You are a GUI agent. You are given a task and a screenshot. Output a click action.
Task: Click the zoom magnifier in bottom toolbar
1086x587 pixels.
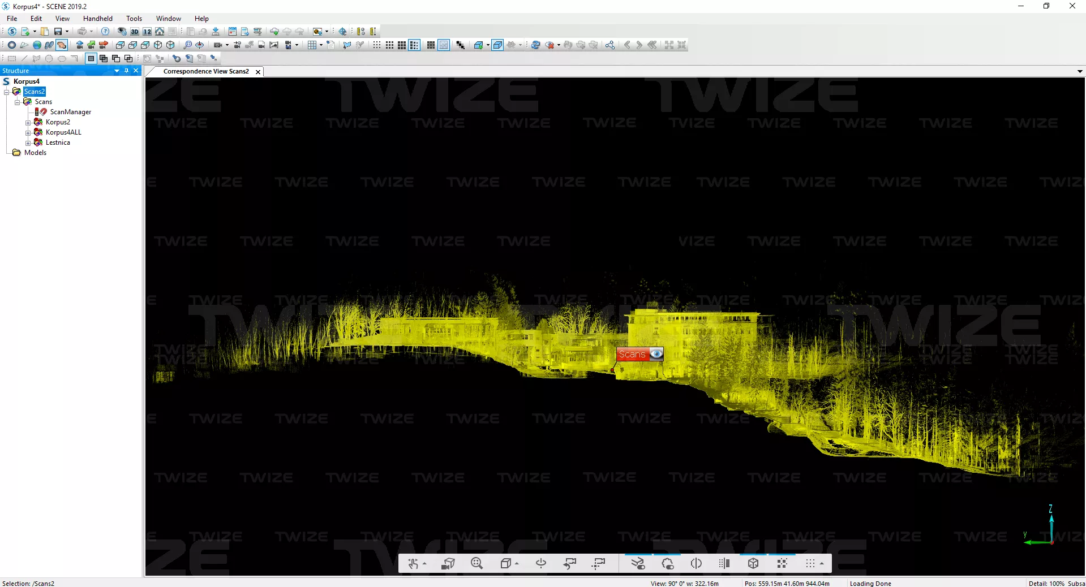tap(477, 563)
